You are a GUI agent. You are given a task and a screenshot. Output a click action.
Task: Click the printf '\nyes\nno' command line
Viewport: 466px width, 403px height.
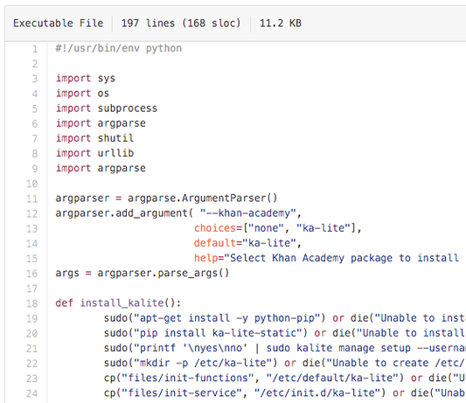[285, 348]
